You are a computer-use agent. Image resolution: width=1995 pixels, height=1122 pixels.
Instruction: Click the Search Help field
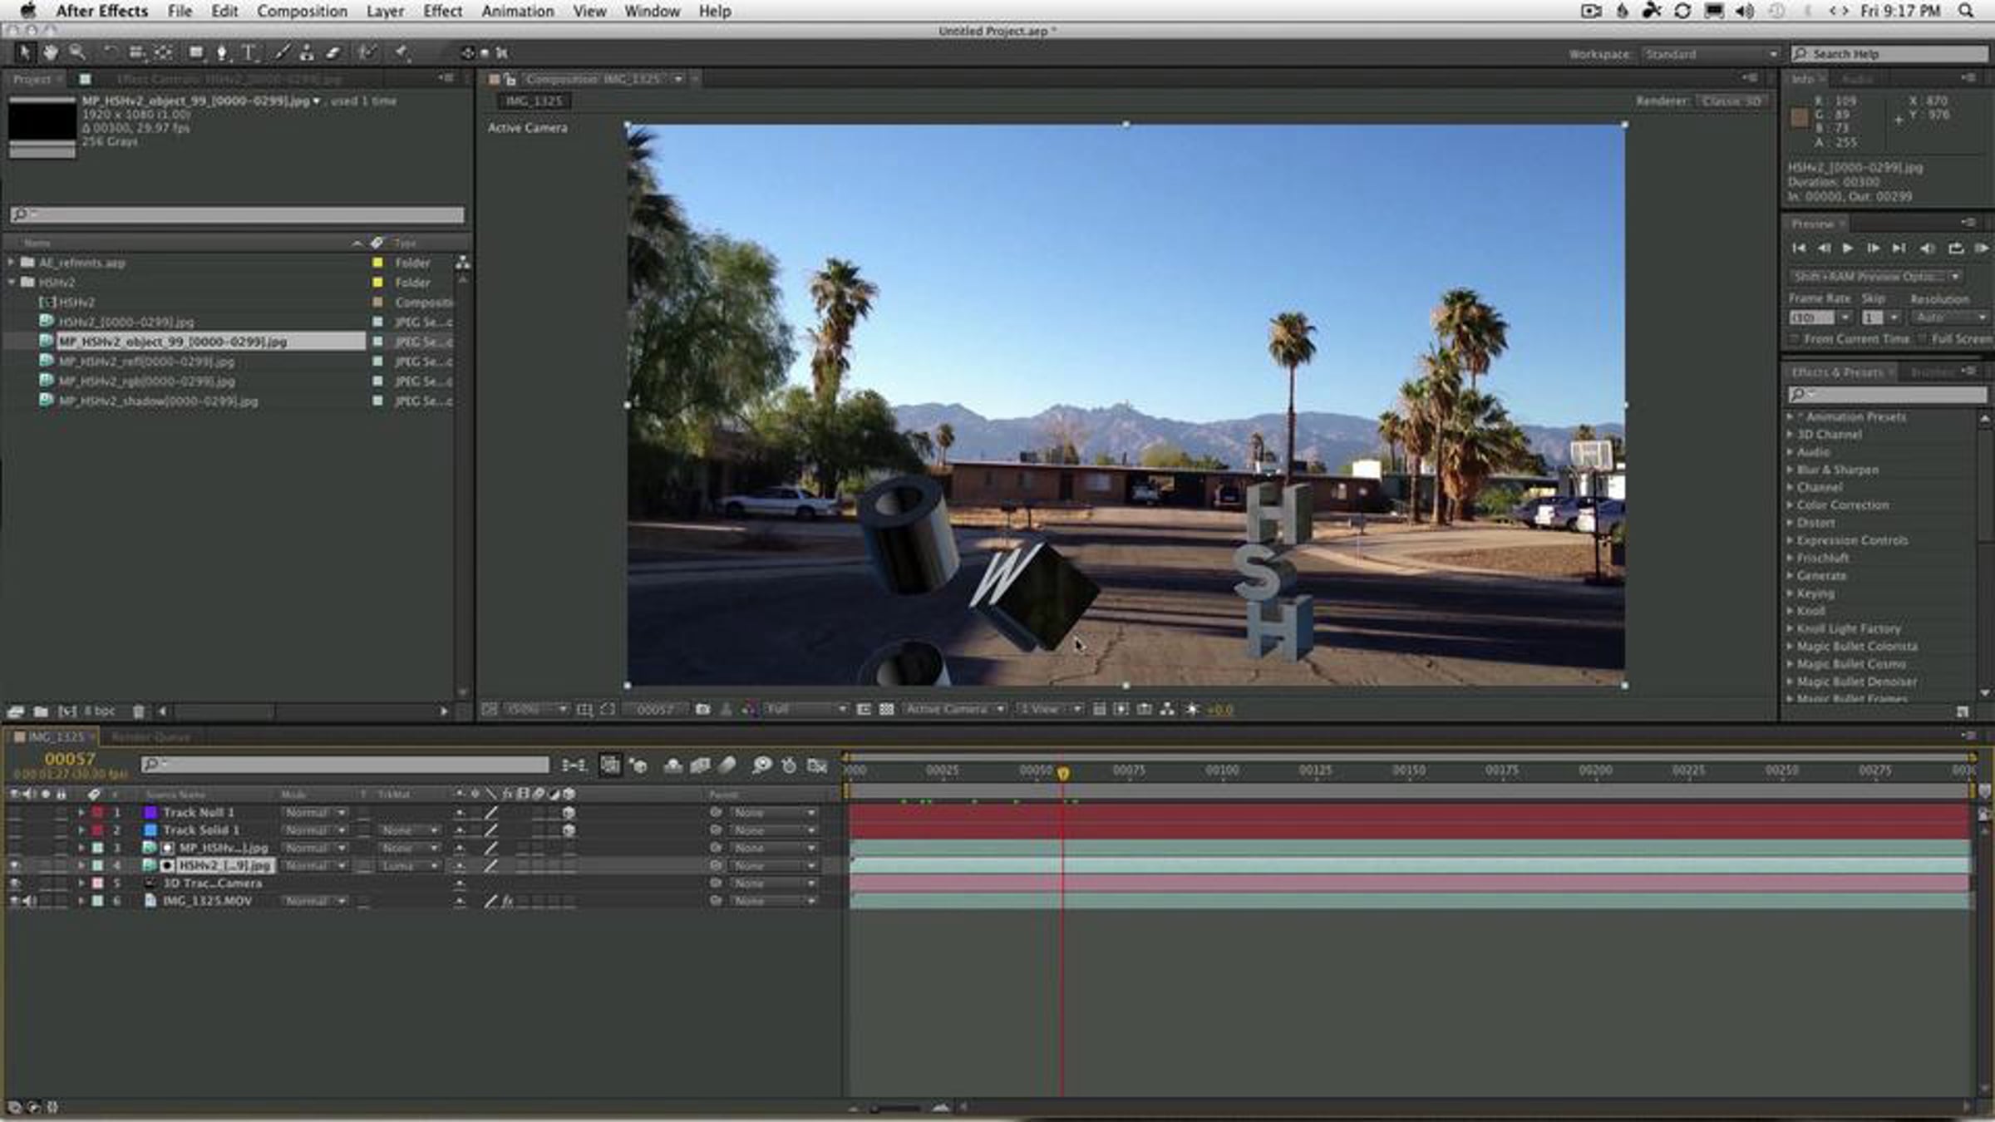tap(1889, 54)
